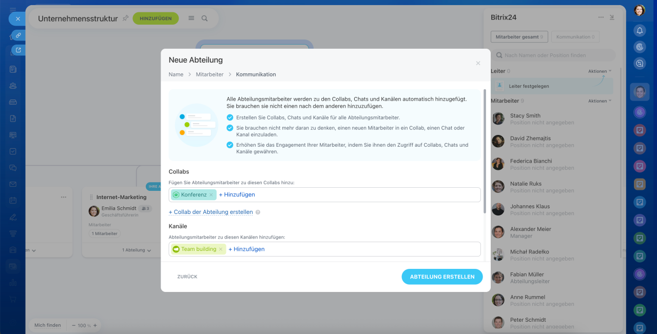Zoom in with the plus button
Screen dimensions: 657x334
pyautogui.click(x=95, y=325)
